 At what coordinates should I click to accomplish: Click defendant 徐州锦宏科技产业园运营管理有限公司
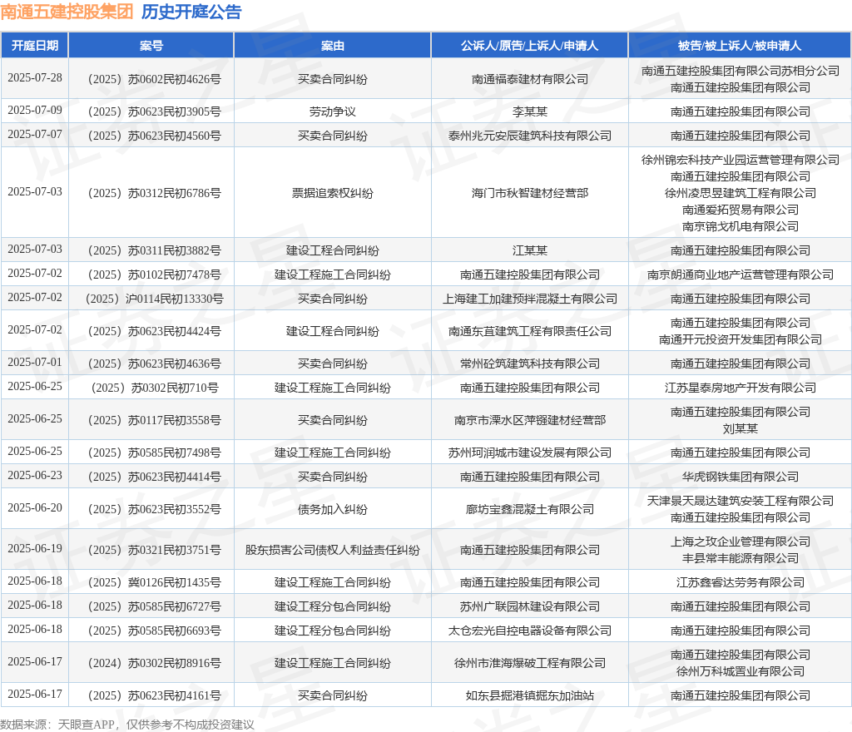[740, 160]
